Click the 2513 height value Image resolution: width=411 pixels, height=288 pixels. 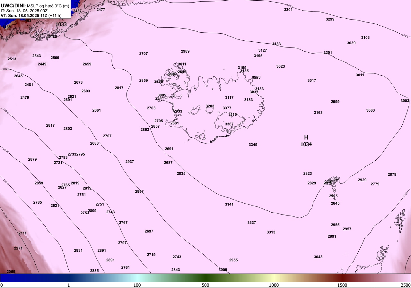(12, 59)
